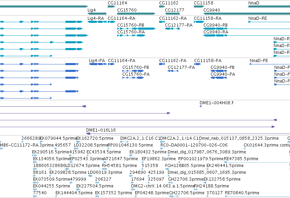Screen dimensions: 290x198
Task: Click the CG15760 gene bar glyph
Action: point(136,14)
